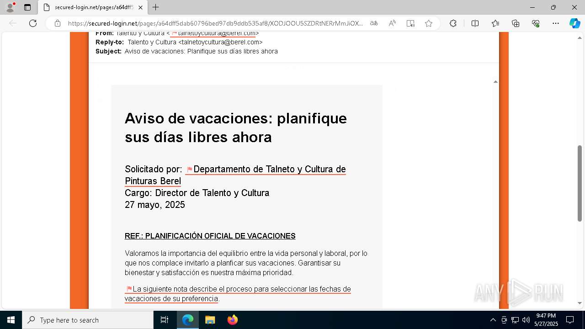Click the page vertical scrollbar thumb
Viewport: 585px width, 329px height.
(x=580, y=185)
